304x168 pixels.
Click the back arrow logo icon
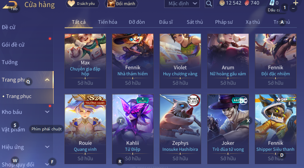click(x=10, y=5)
